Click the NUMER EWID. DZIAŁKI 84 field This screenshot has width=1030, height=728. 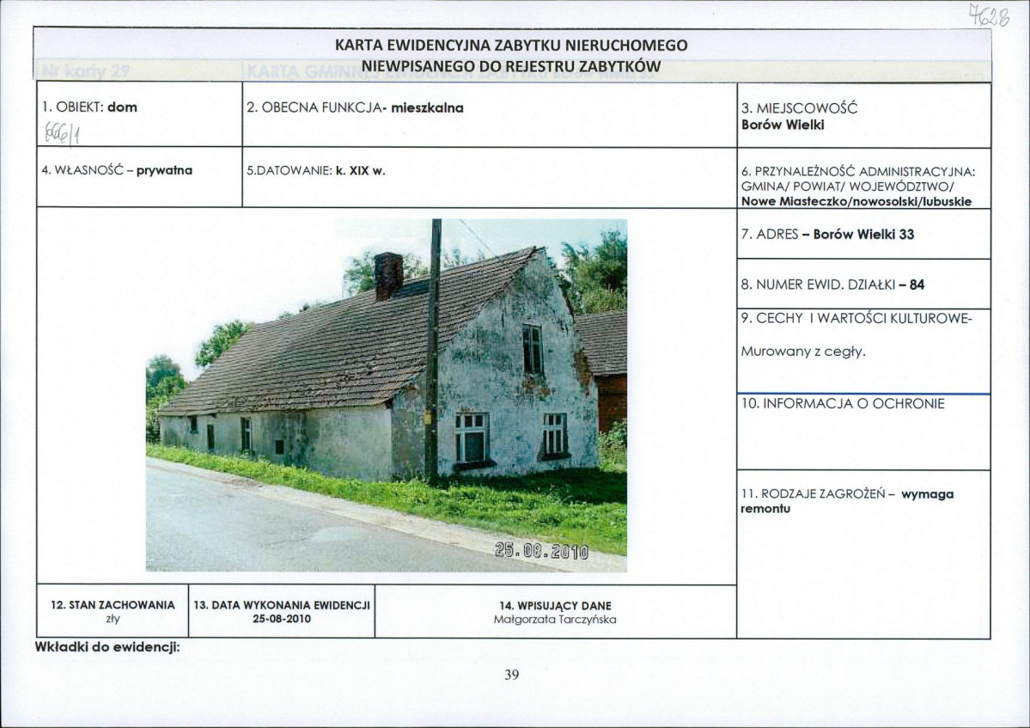tap(864, 284)
